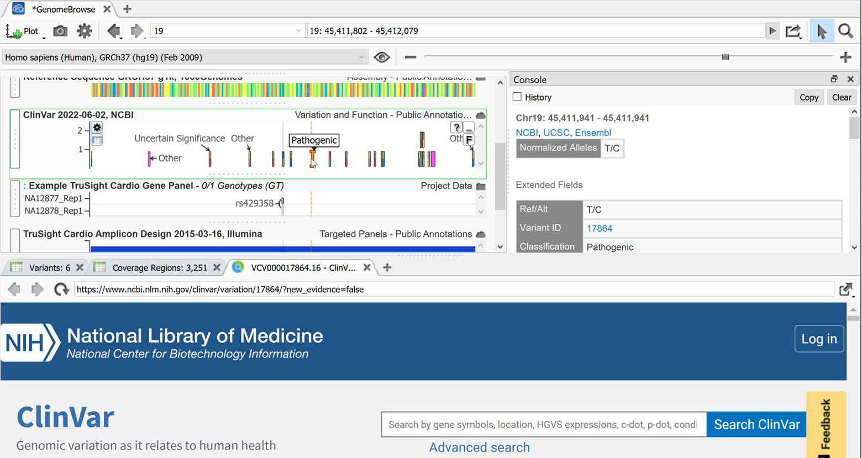Activate the magnifier zoom tool
This screenshot has width=862, height=458.
845,31
